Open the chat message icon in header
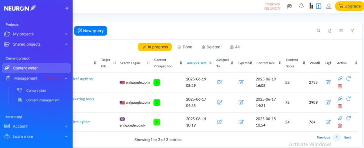Viewport: 364px width, 148px height. pos(289,6)
